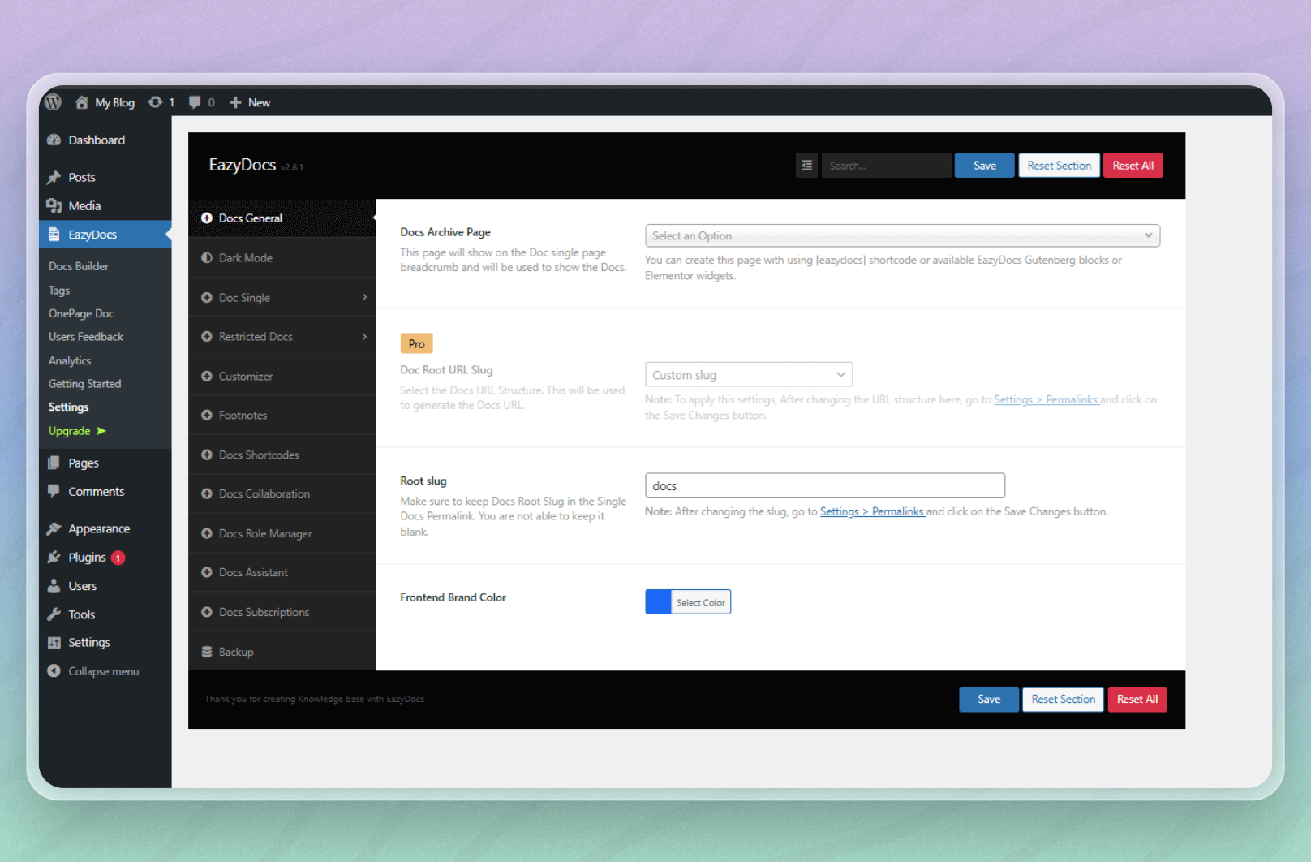
Task: Click the Backup database icon
Action: 207,652
